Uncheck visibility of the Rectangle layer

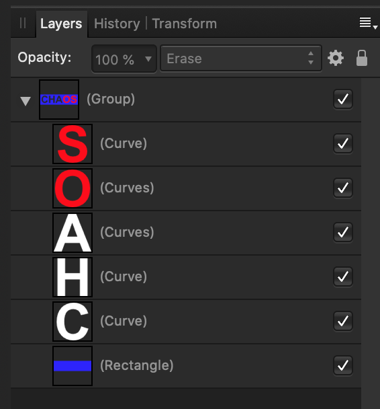343,365
